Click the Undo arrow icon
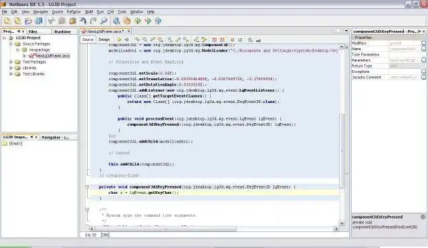The image size is (428, 248). point(83,21)
